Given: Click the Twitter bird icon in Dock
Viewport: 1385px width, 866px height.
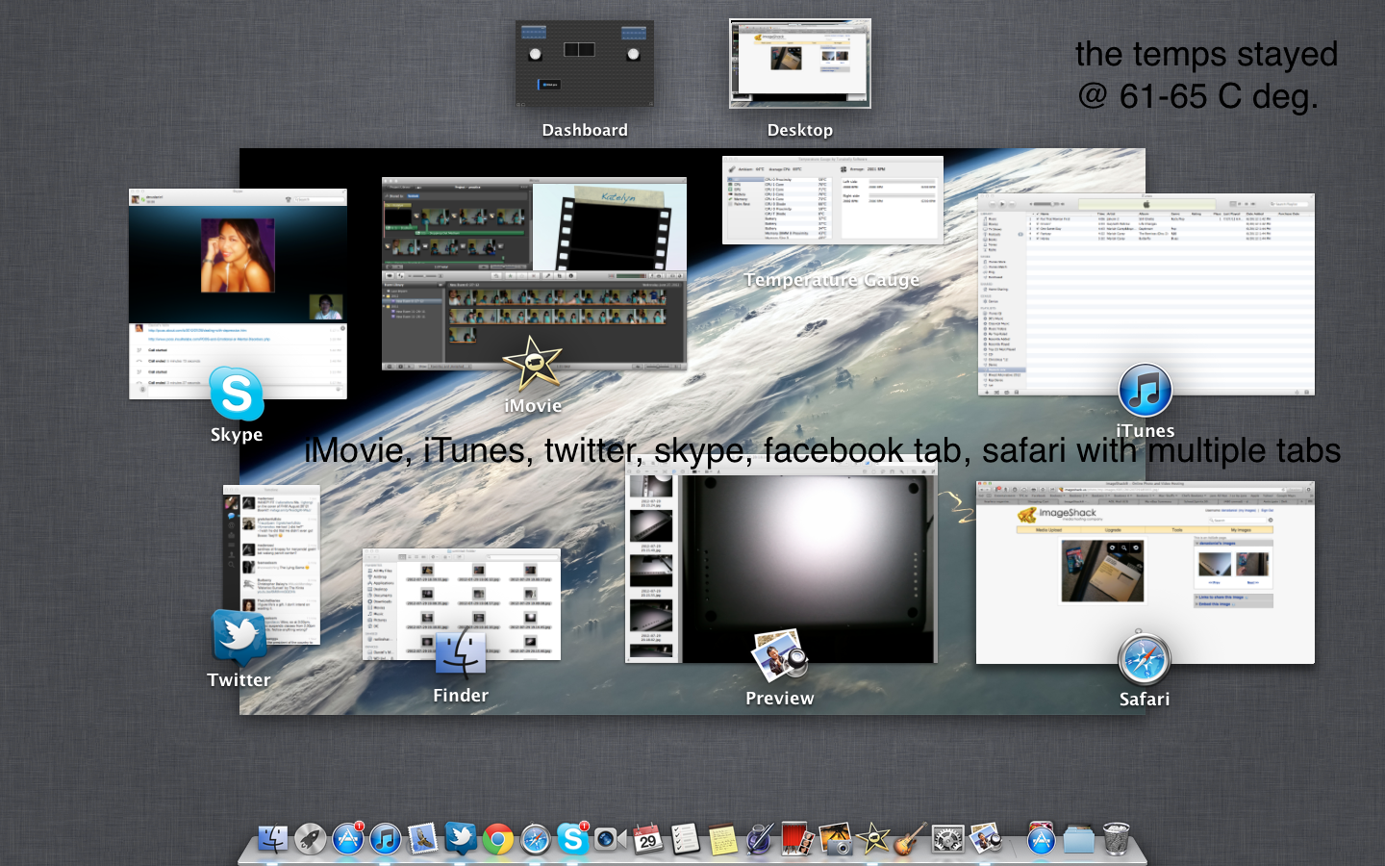Looking at the screenshot, I should coord(461,838).
